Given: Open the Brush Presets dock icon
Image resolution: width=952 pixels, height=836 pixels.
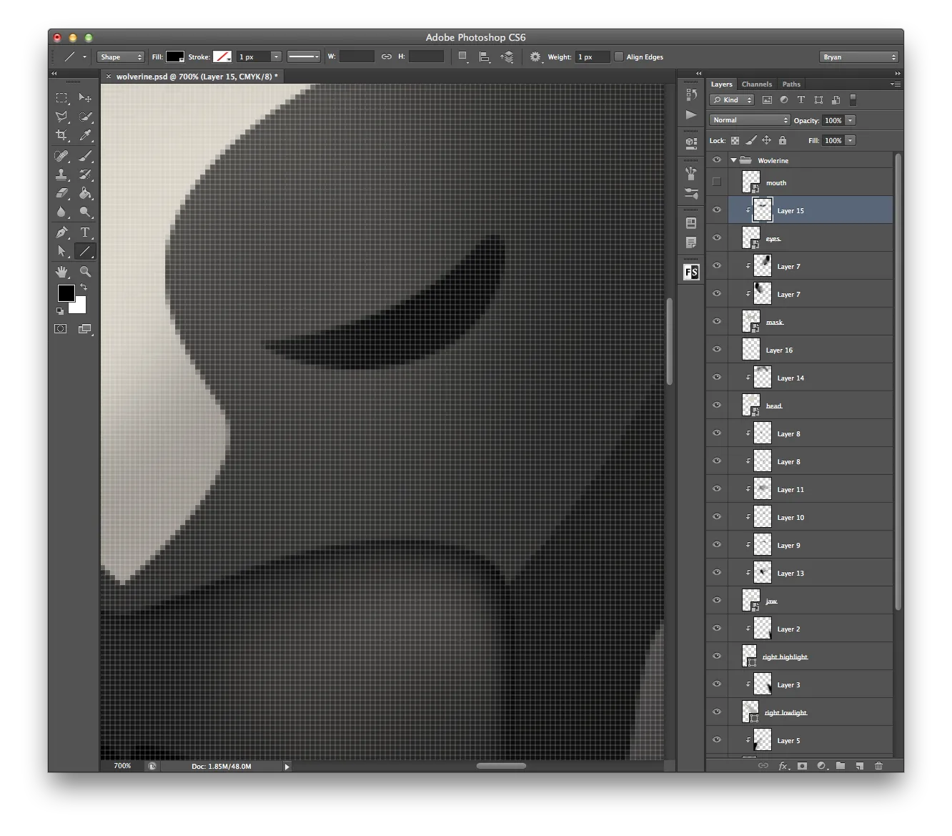Looking at the screenshot, I should tap(690, 193).
